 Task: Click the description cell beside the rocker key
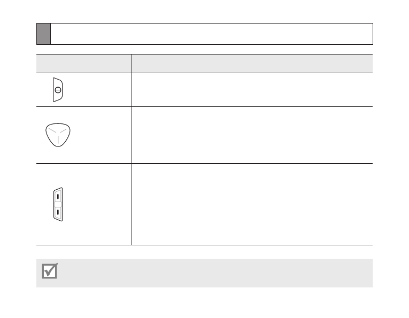(252, 204)
